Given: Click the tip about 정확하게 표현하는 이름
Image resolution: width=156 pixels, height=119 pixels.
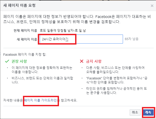Looking at the screenshot, I should [42, 70].
